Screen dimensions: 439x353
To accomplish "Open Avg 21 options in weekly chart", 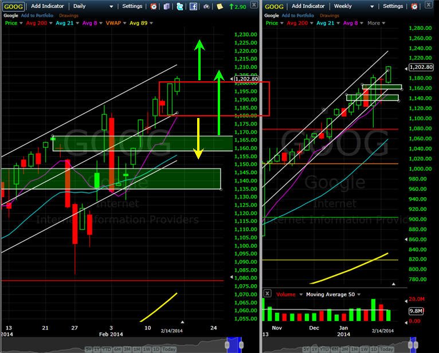I will pos(338,23).
